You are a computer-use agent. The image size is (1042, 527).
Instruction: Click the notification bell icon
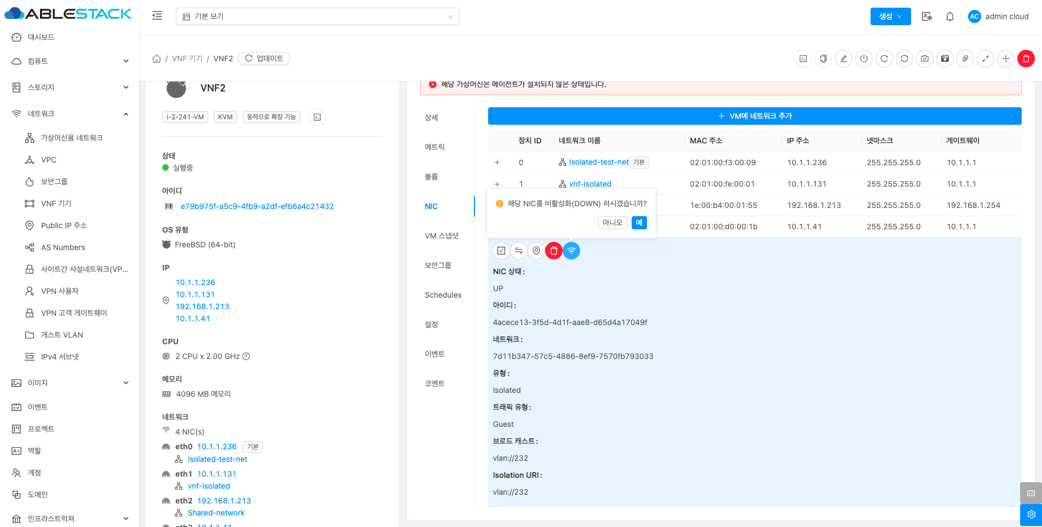pyautogui.click(x=950, y=16)
